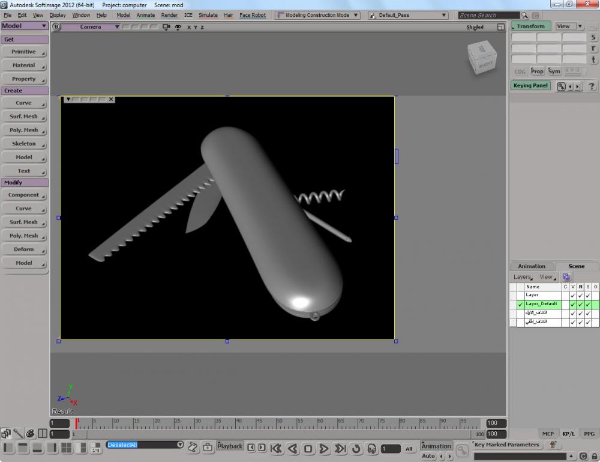The height and width of the screenshot is (462, 600).
Task: Click the Primitive button under Get
Action: pyautogui.click(x=24, y=52)
